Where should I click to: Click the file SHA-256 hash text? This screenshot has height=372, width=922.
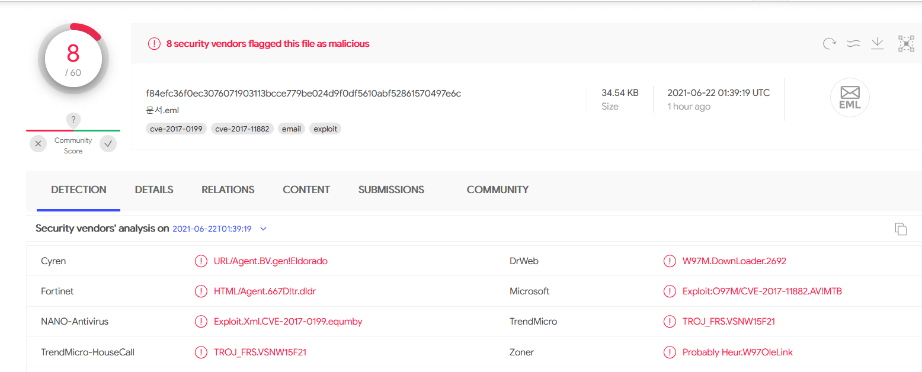303,93
